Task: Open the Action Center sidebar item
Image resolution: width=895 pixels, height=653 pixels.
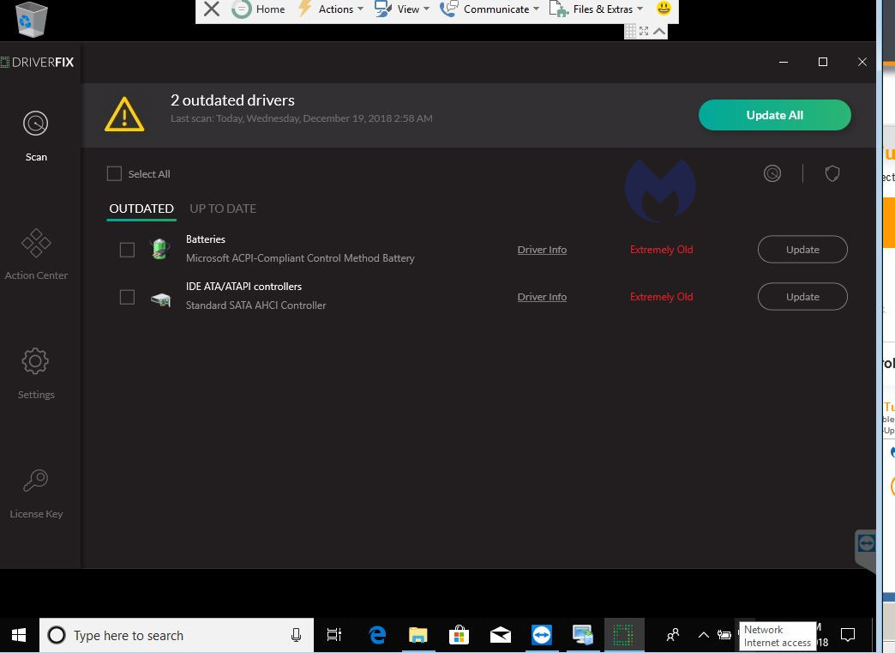Action: click(x=36, y=254)
